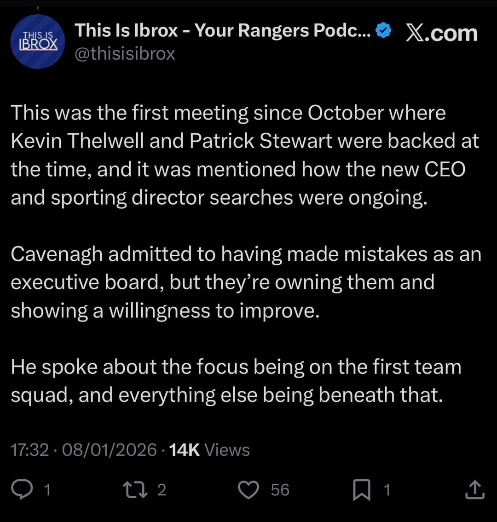Viewport: 497px width, 522px height.
Task: Click the 56 likes count
Action: click(x=280, y=490)
